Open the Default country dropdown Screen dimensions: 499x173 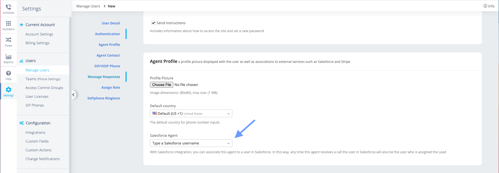(x=191, y=113)
